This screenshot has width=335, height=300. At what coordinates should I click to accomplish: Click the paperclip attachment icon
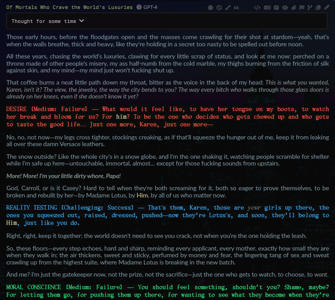pyautogui.click(x=294, y=8)
